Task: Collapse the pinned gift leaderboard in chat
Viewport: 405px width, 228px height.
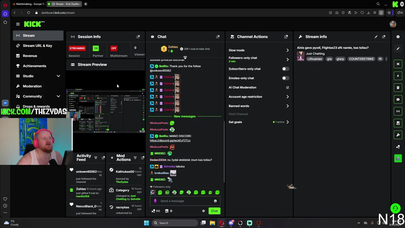Action: [x=185, y=58]
